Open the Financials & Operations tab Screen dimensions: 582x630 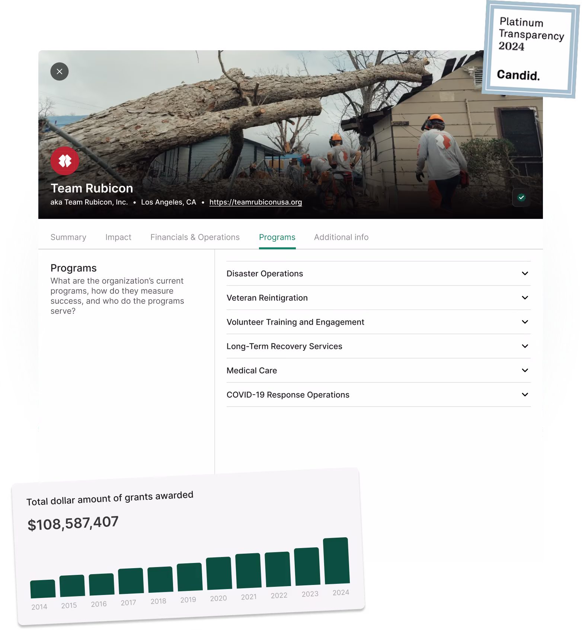click(x=195, y=237)
